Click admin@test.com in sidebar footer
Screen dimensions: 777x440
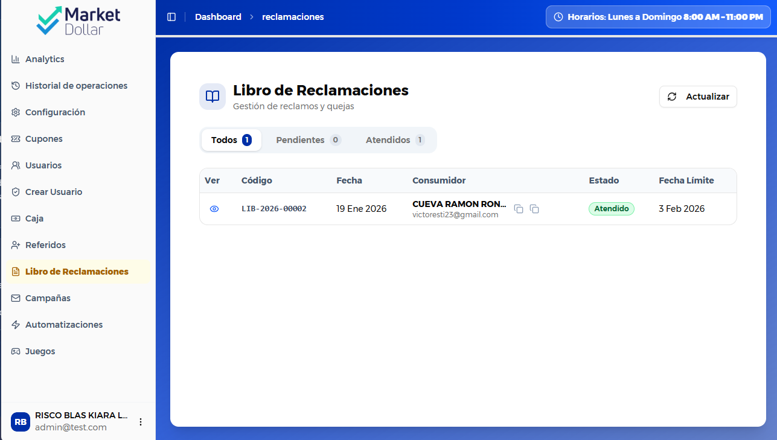coord(71,427)
